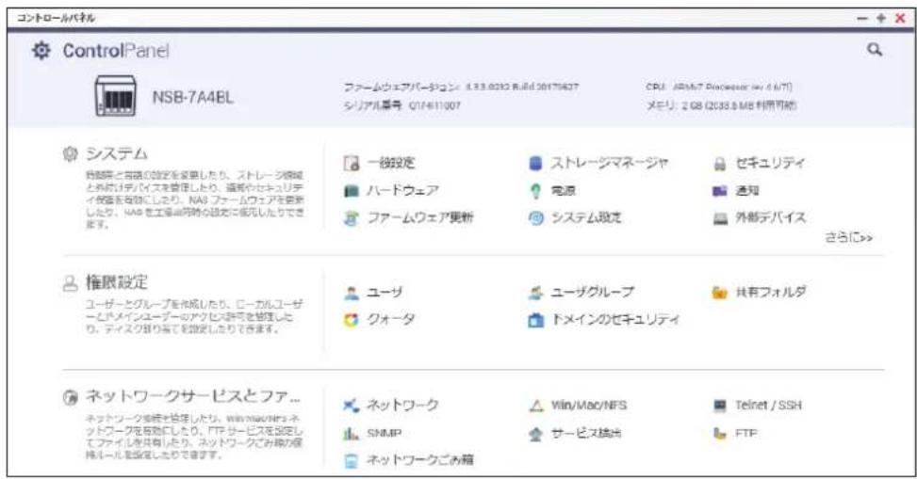Viewport: 917px width, 479px height.
Task: Open the 共有フォルダ text link
Action: click(x=771, y=293)
